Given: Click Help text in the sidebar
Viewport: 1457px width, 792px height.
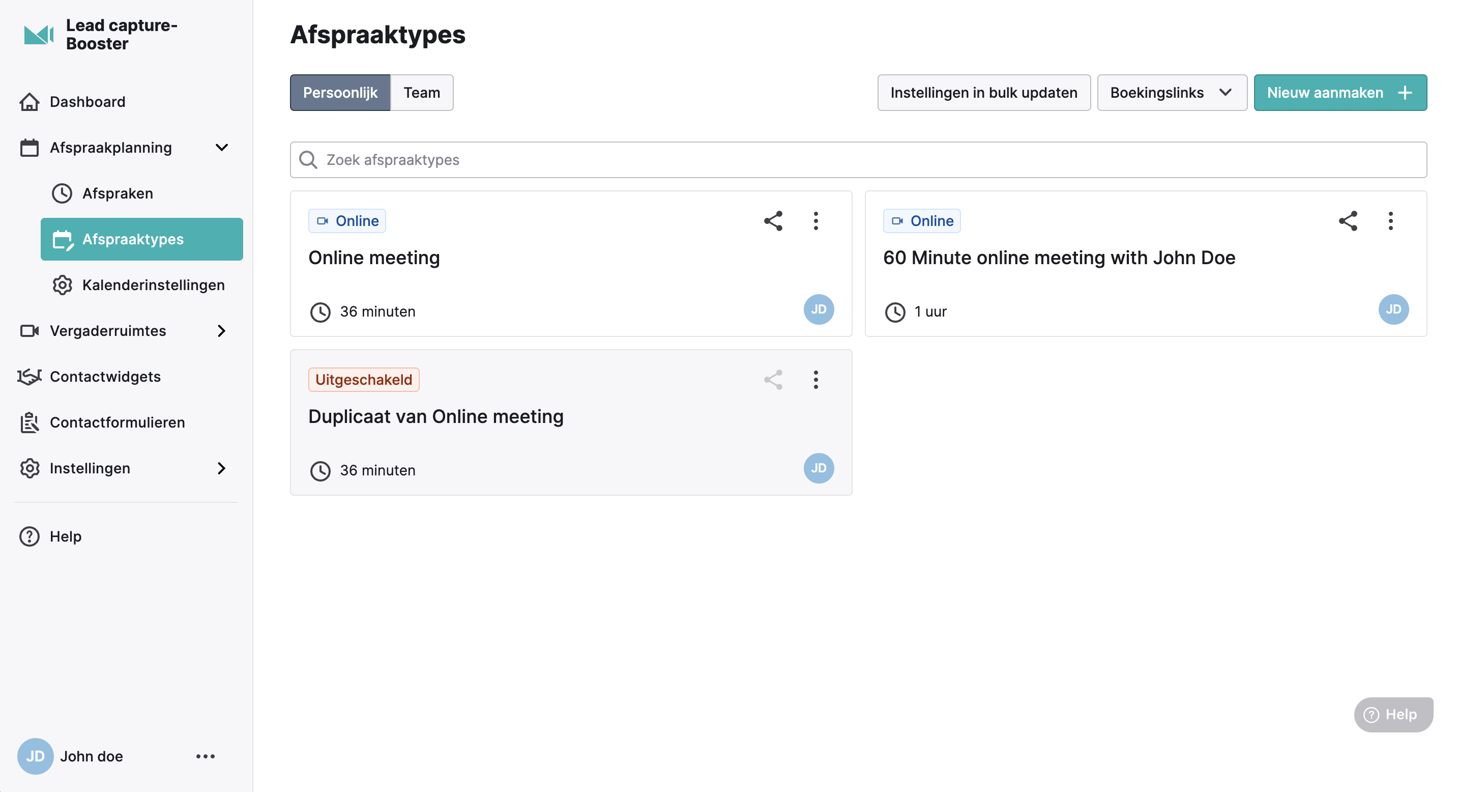Looking at the screenshot, I should (x=66, y=536).
